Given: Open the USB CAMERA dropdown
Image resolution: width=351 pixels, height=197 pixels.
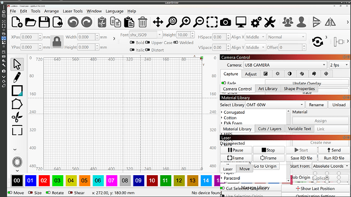Looking at the screenshot, I should pyautogui.click(x=285, y=65).
